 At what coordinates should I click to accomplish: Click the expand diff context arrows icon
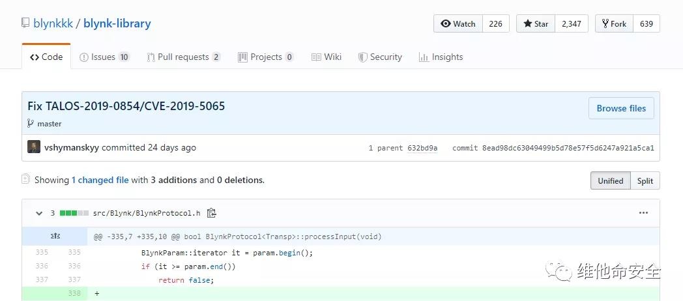(55, 236)
